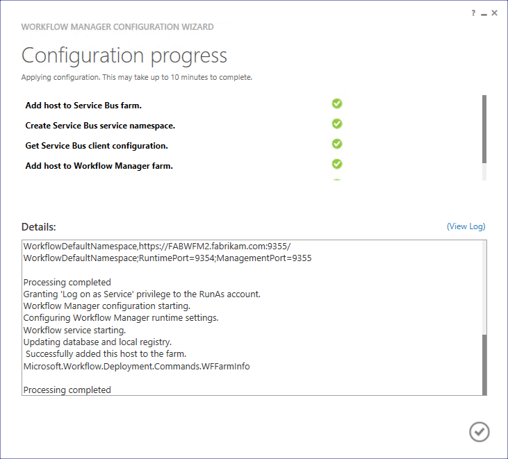Minimize the wizard window
Viewport: 508px width, 459px height.
tap(484, 14)
